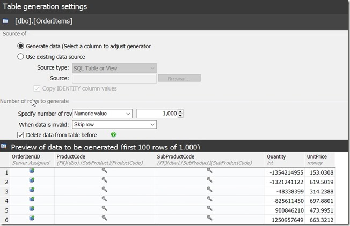Image resolution: width=350 pixels, height=226 pixels.
Task: Click the Browse button
Action: (180, 78)
